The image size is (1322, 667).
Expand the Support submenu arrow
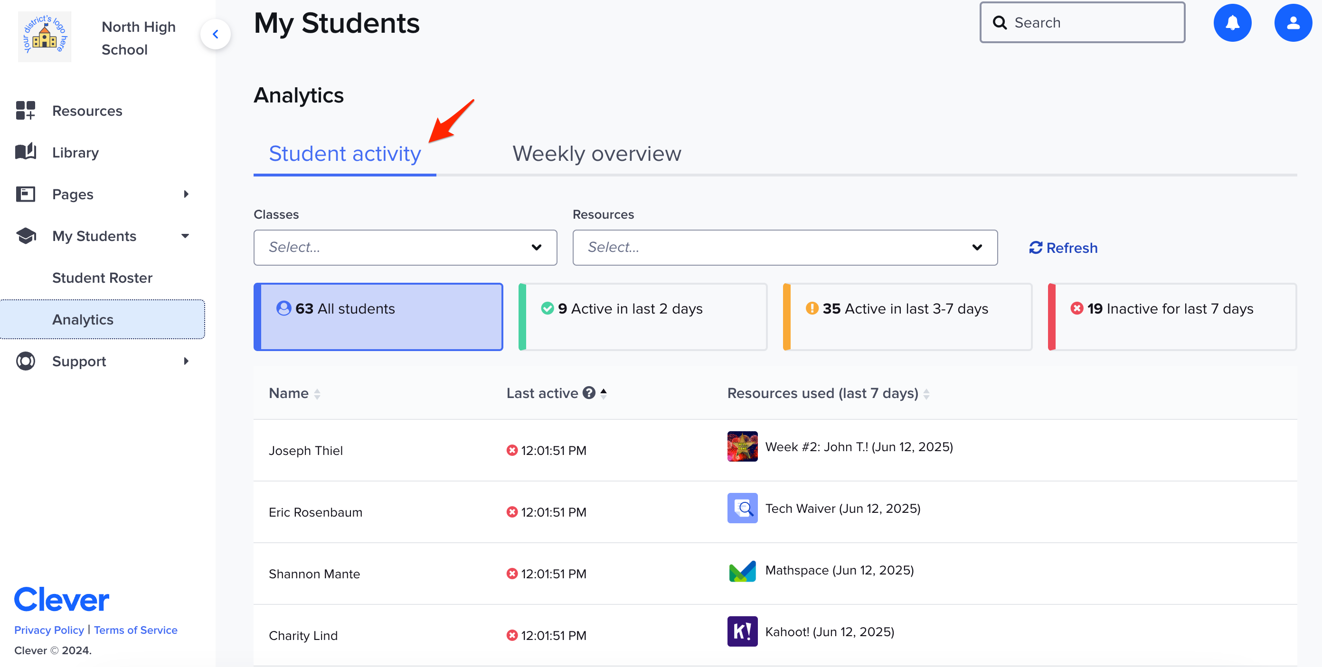click(186, 361)
